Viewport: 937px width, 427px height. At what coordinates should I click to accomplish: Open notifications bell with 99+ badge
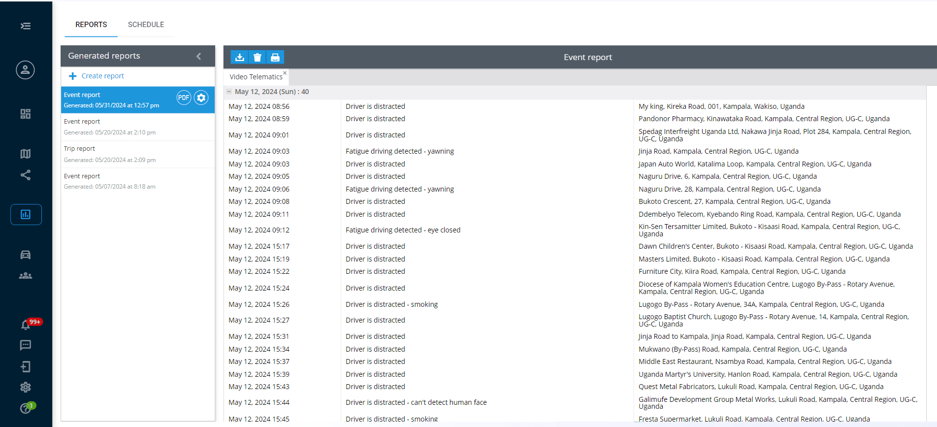26,325
